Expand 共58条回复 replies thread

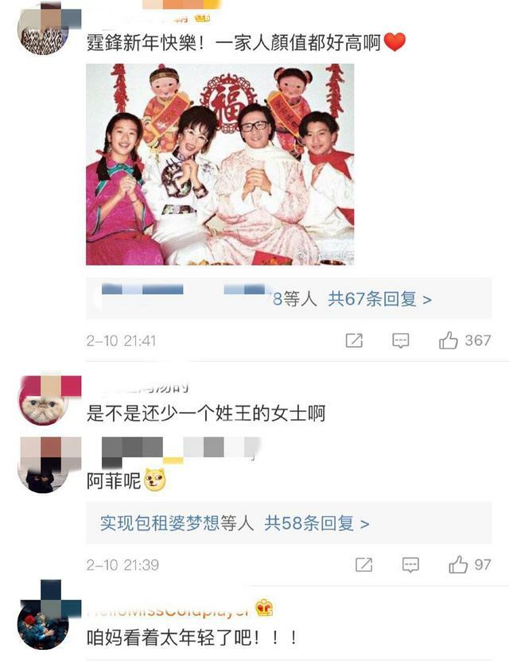tap(317, 523)
